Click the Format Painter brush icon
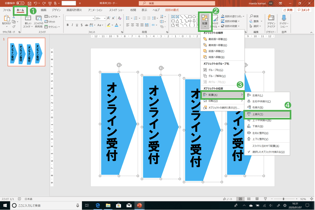Screen dimensions: 315x210 pos(14,27)
